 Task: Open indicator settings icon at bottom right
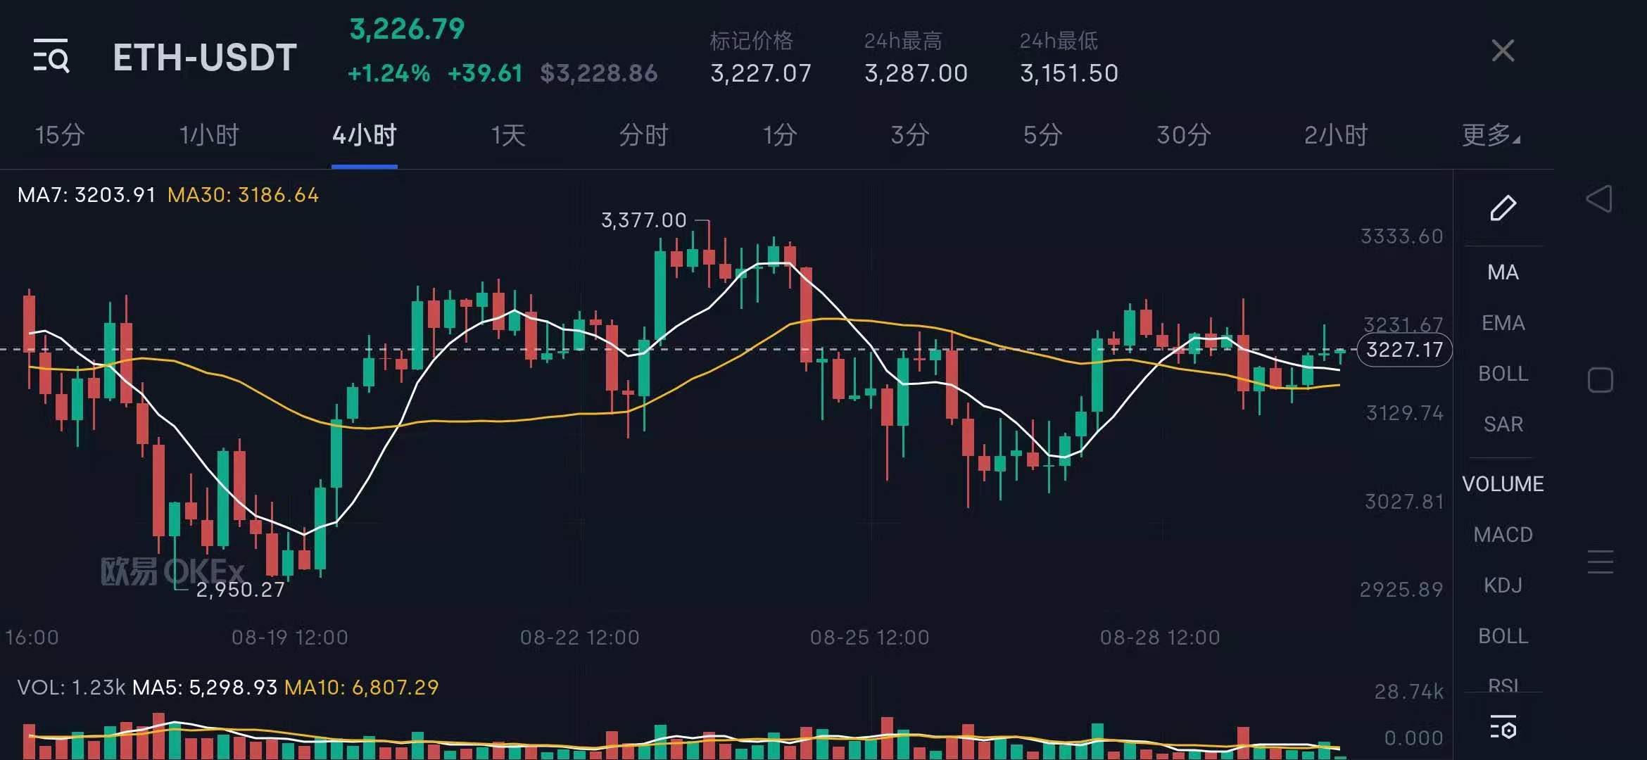click(x=1503, y=728)
